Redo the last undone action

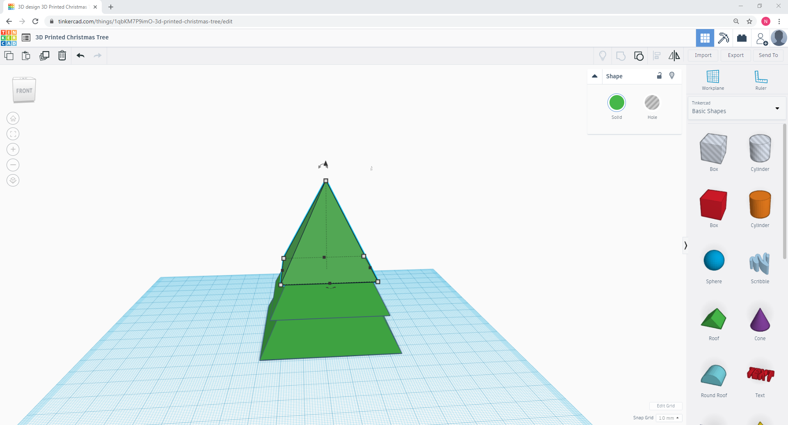point(98,55)
